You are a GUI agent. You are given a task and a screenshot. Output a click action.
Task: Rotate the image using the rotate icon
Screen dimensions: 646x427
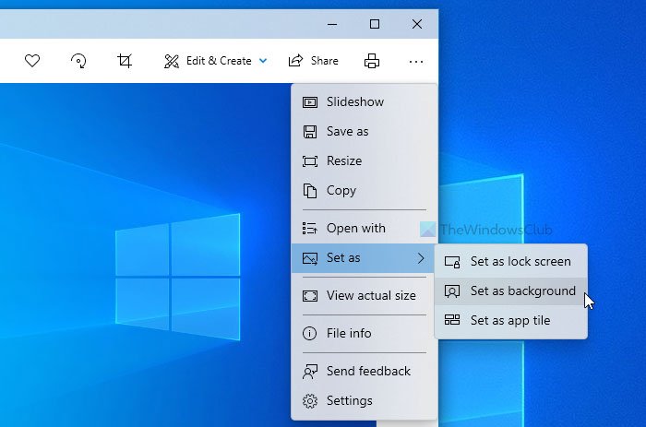pos(78,61)
